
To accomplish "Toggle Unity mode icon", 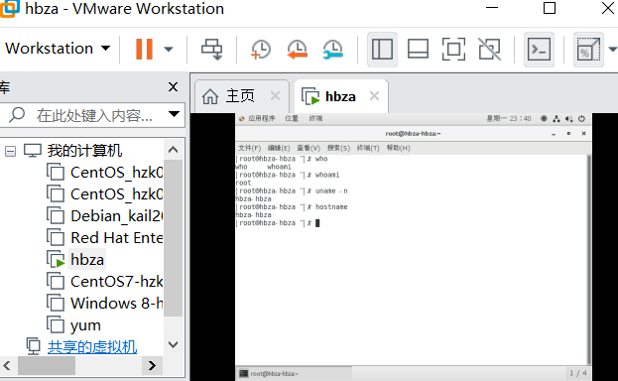I will click(x=489, y=50).
